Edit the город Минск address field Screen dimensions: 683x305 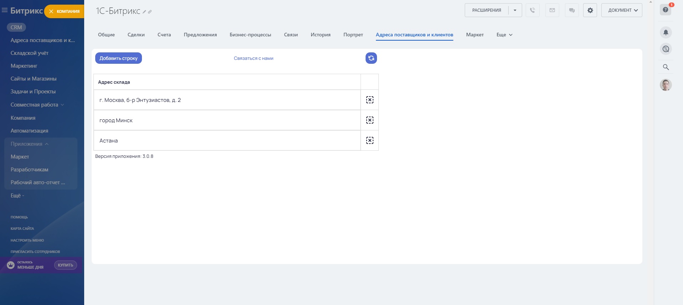pos(227,120)
